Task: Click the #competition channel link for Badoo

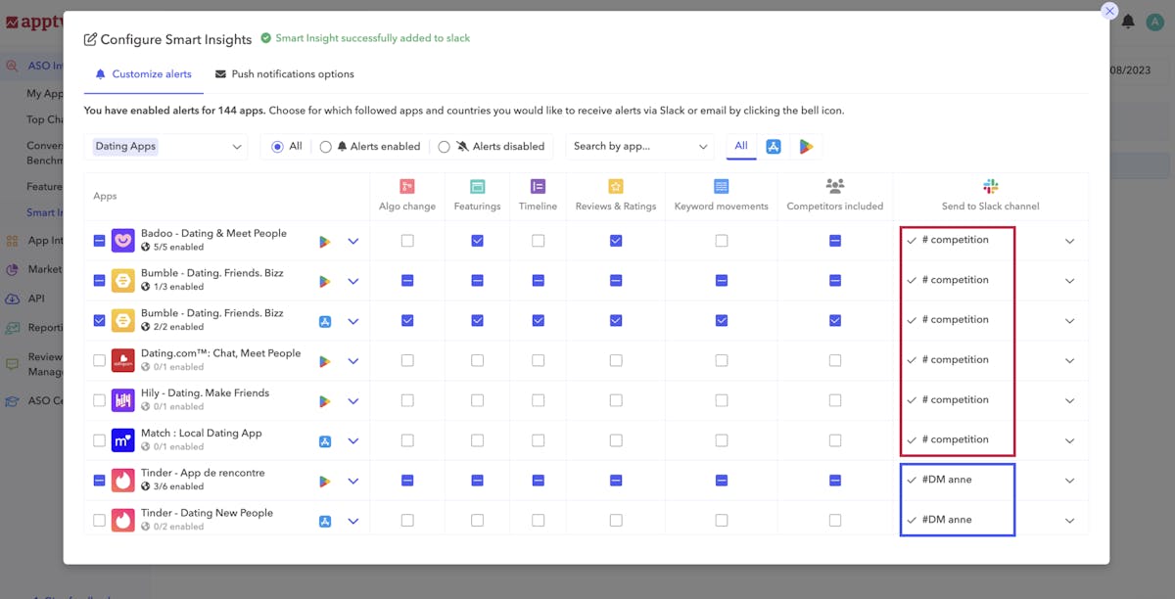Action: click(x=957, y=240)
